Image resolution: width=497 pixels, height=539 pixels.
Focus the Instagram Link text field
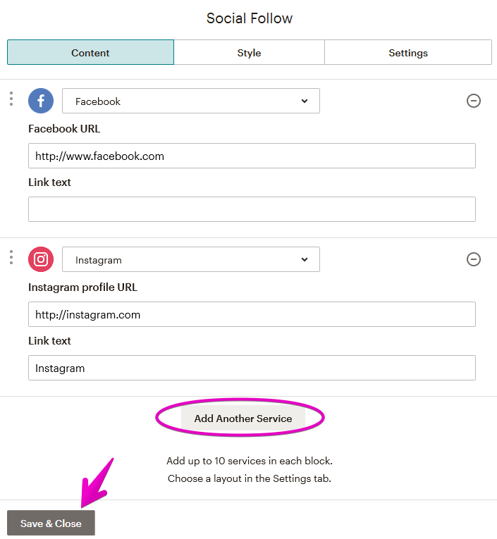pos(252,368)
